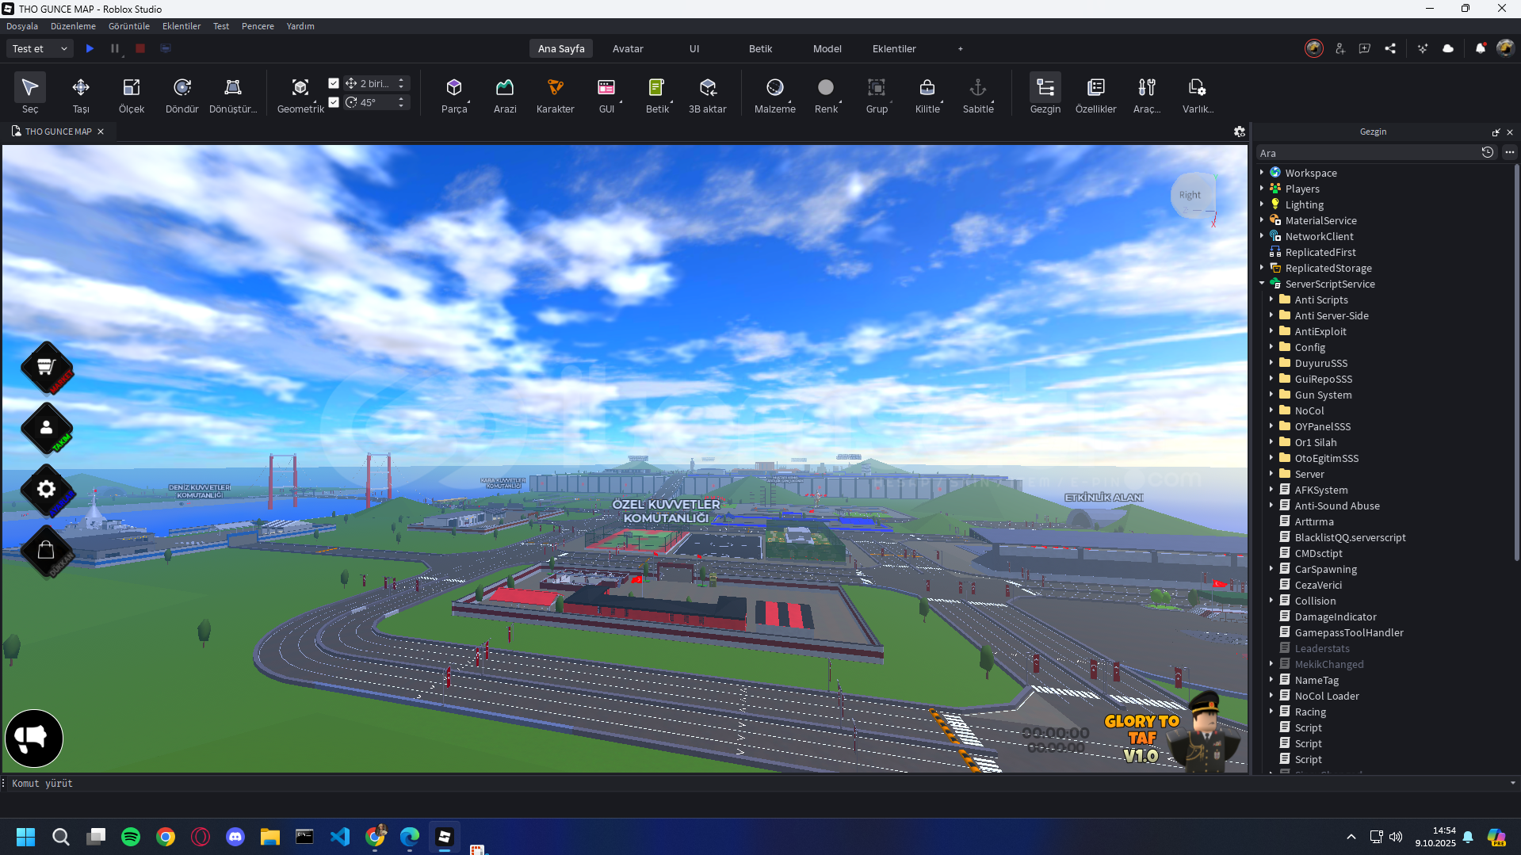Click the 3B aktar import icon
The width and height of the screenshot is (1521, 855).
pos(708,87)
